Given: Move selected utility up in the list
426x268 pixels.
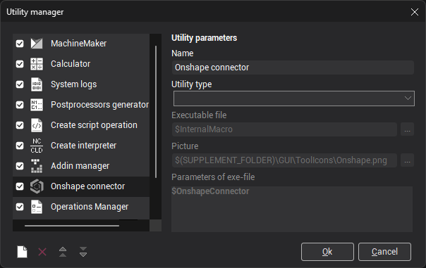Looking at the screenshot, I should click(63, 252).
